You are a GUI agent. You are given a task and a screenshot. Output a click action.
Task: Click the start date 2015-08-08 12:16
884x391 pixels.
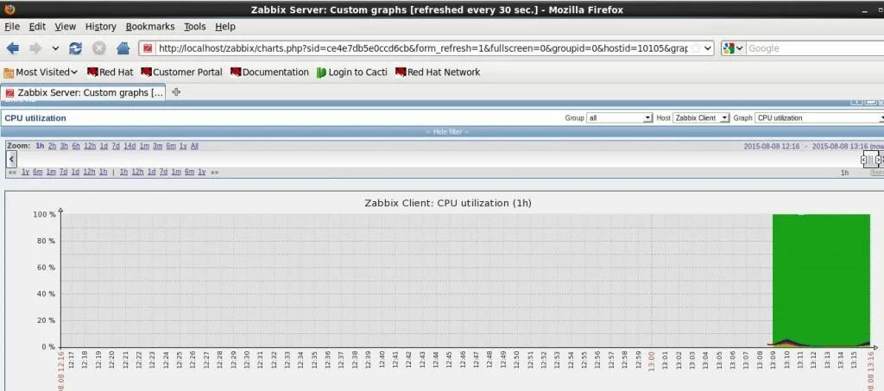(771, 146)
